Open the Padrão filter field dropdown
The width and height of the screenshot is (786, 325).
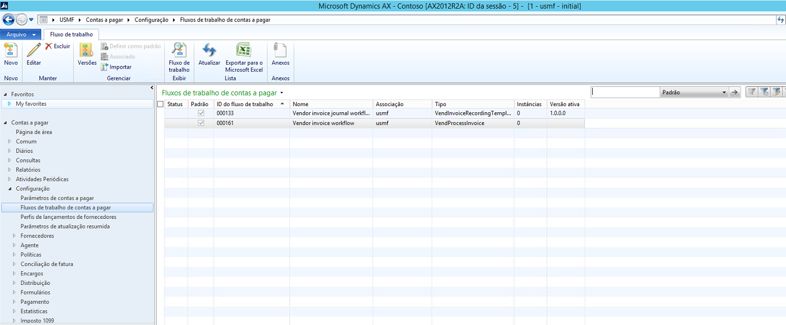(724, 92)
